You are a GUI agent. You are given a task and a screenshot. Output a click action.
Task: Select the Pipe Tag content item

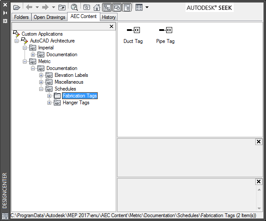click(x=165, y=35)
